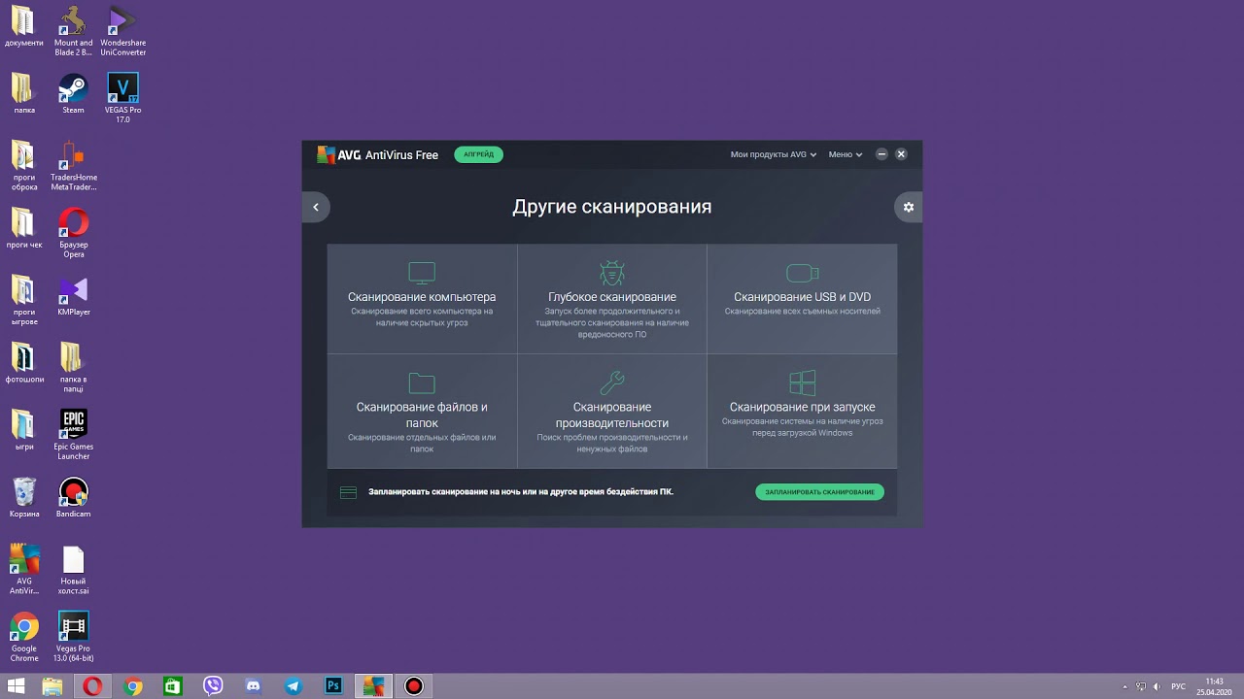This screenshot has width=1244, height=699.
Task: Open Telegram from the taskbar
Action: (294, 686)
